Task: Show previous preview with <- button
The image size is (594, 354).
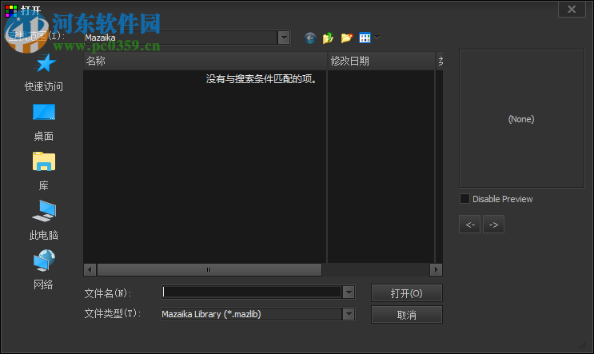Action: pos(470,225)
